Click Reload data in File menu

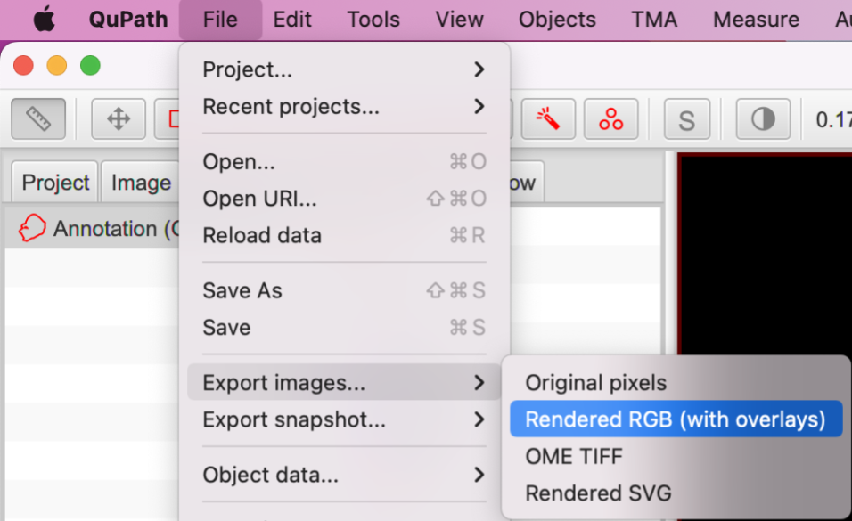coord(262,235)
